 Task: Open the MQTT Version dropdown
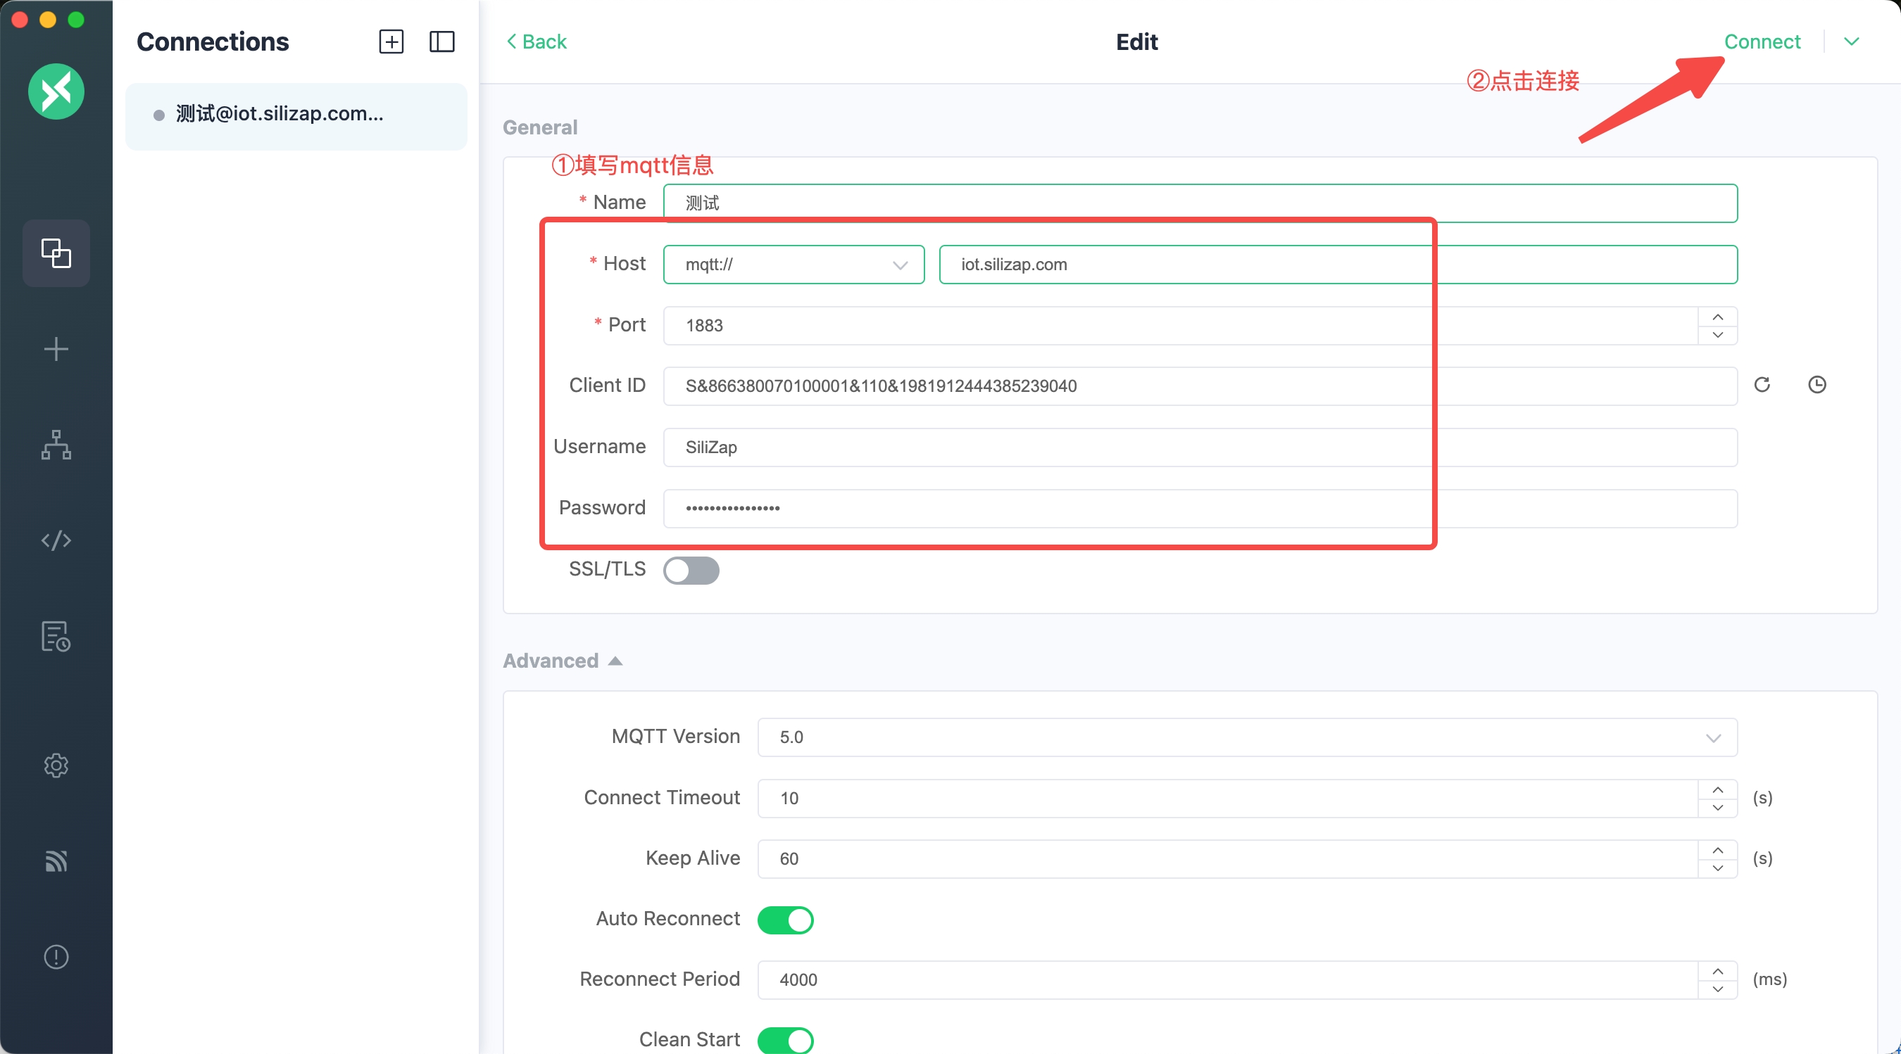tap(1247, 737)
